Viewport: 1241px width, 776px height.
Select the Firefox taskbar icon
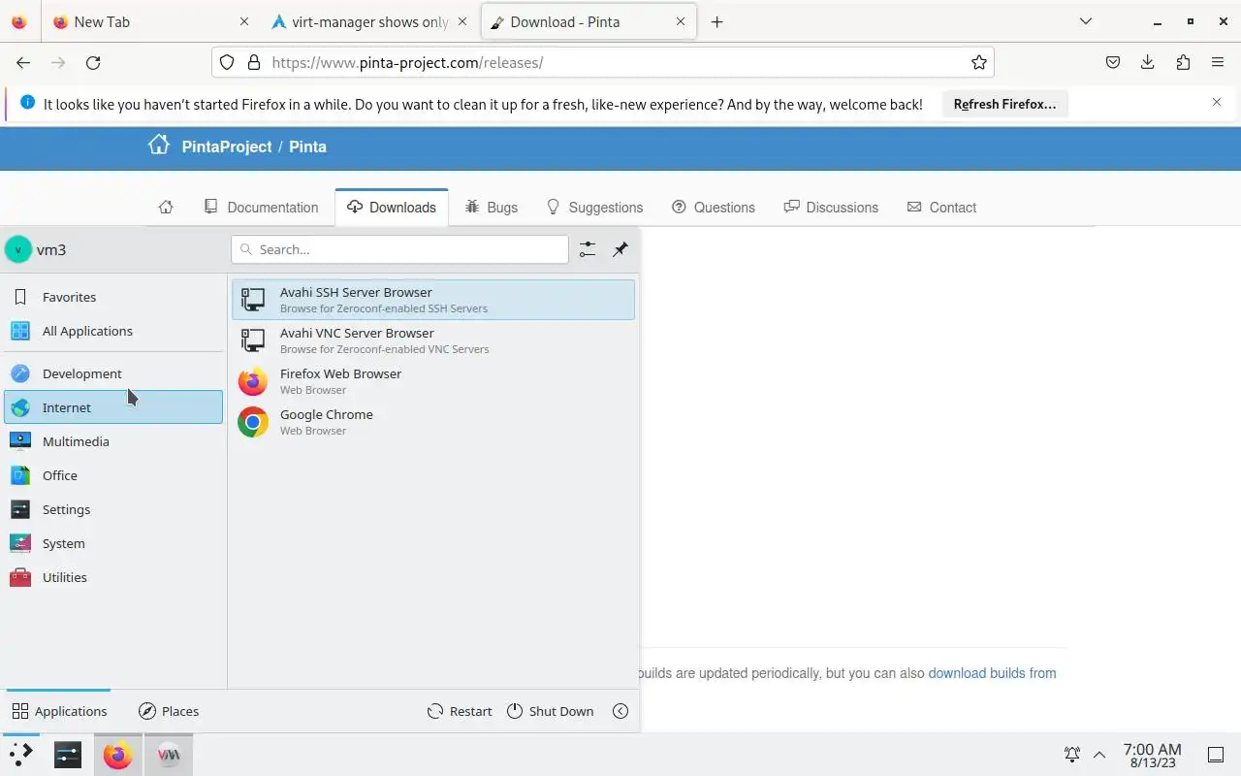[x=117, y=754]
